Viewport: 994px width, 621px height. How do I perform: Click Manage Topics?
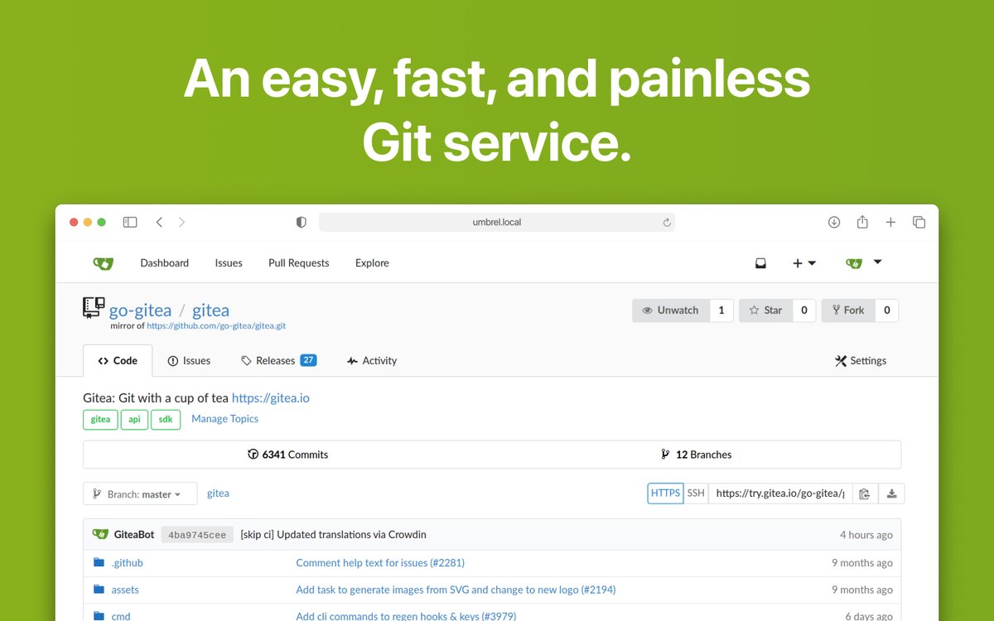[x=224, y=419]
